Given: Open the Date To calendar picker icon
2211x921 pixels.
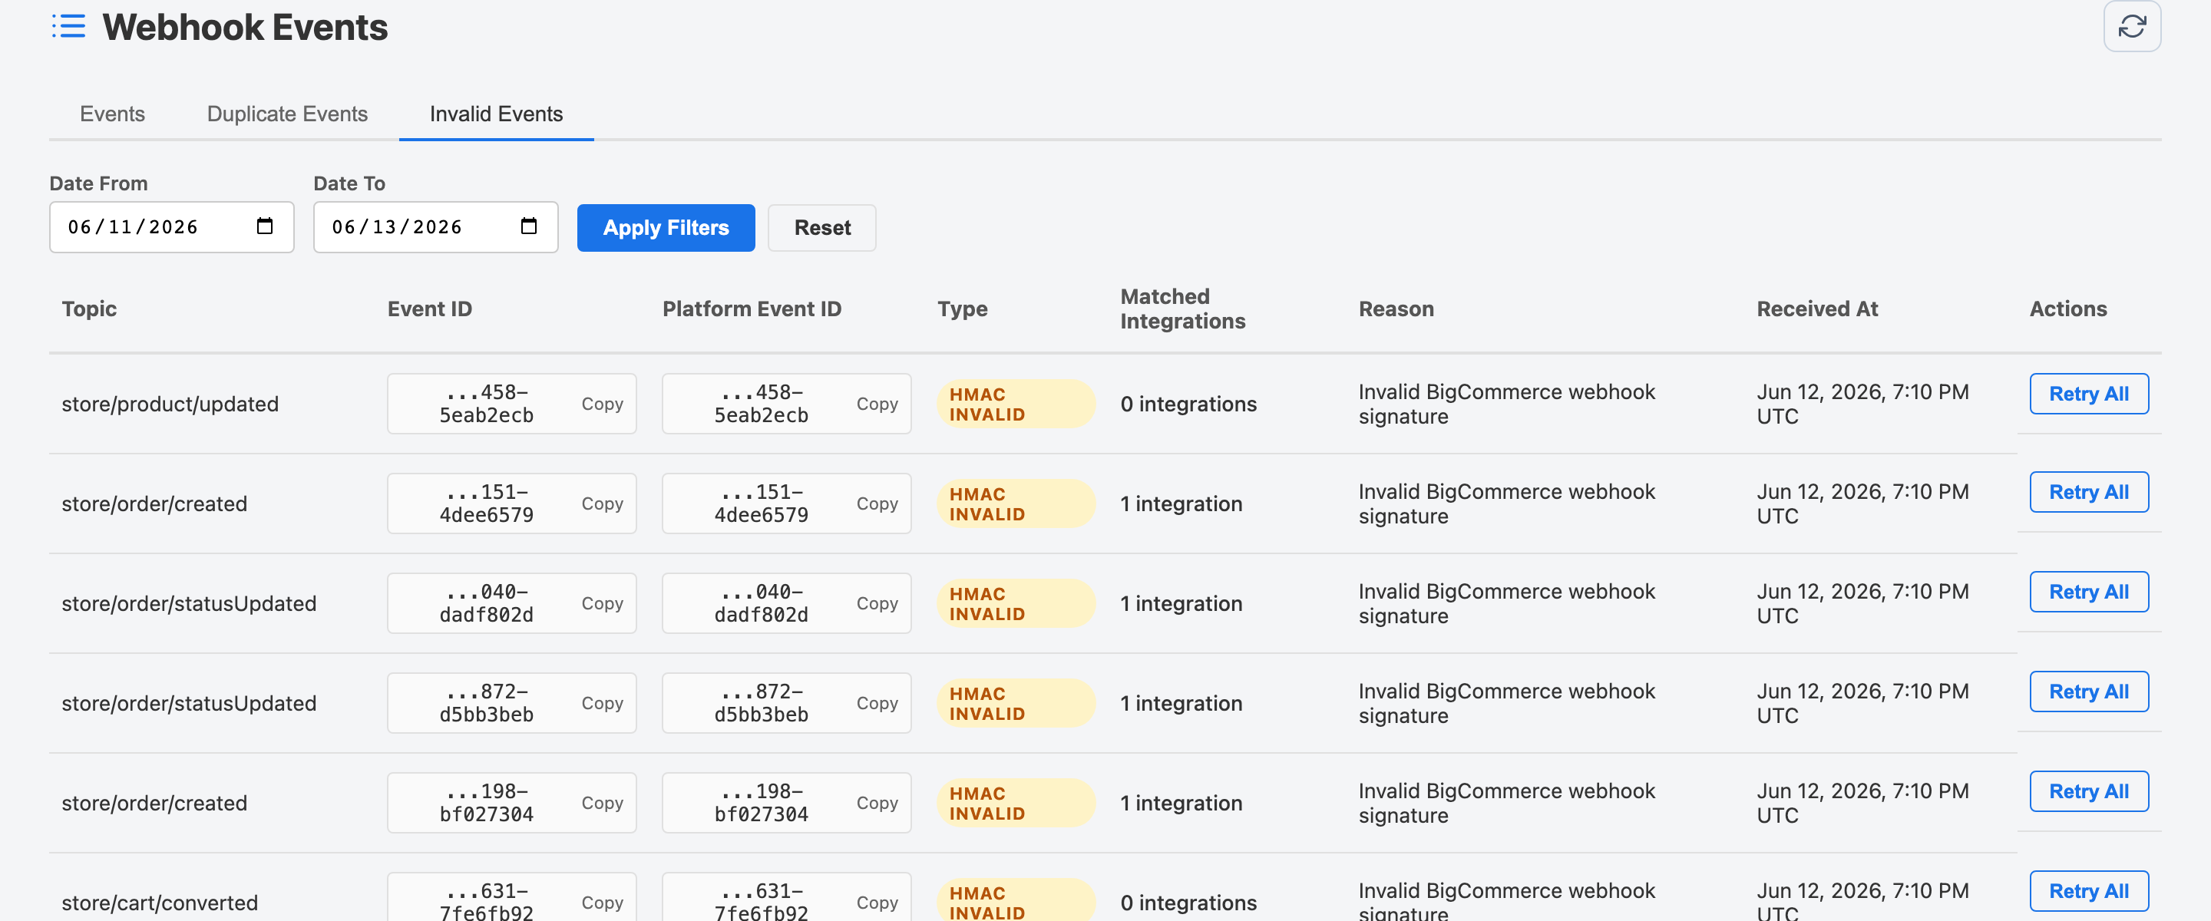Looking at the screenshot, I should [x=529, y=226].
